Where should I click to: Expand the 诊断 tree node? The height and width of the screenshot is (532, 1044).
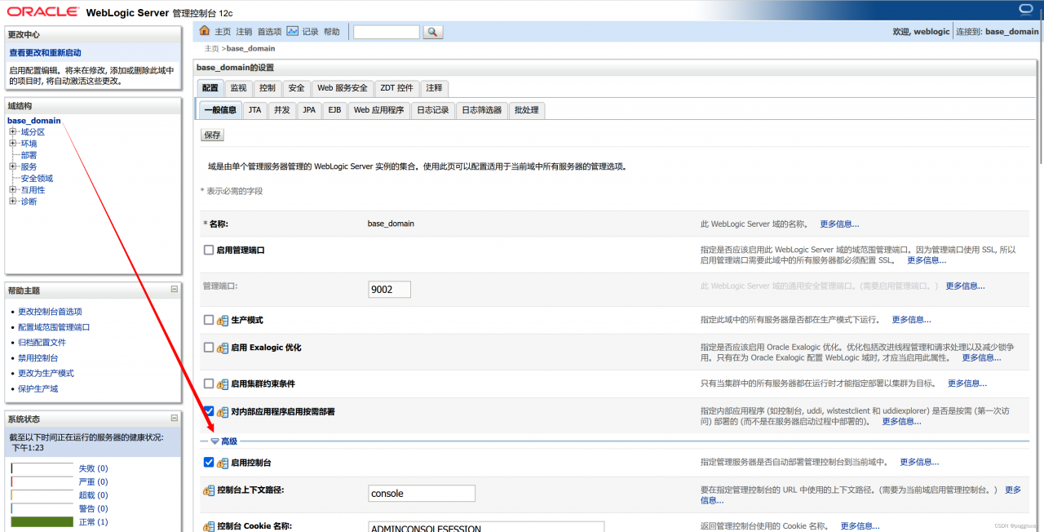click(13, 202)
